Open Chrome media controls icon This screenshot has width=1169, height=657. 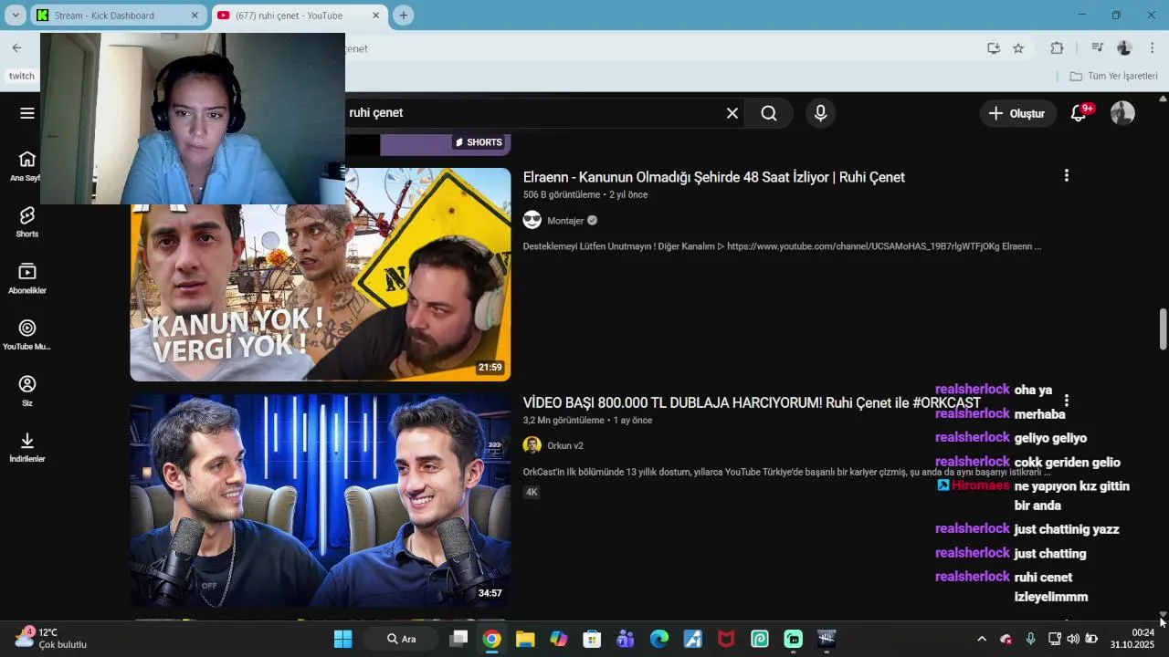click(x=1098, y=48)
